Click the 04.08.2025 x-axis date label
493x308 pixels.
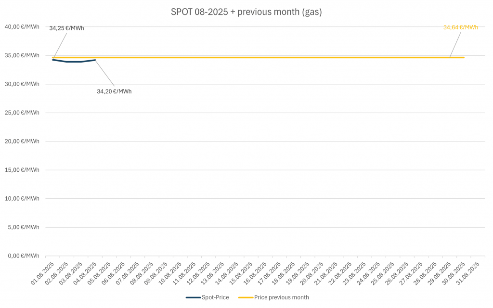coord(86,273)
